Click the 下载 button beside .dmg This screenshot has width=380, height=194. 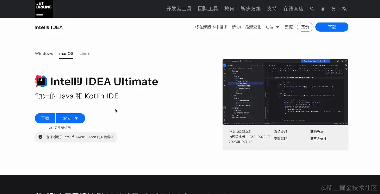point(45,118)
